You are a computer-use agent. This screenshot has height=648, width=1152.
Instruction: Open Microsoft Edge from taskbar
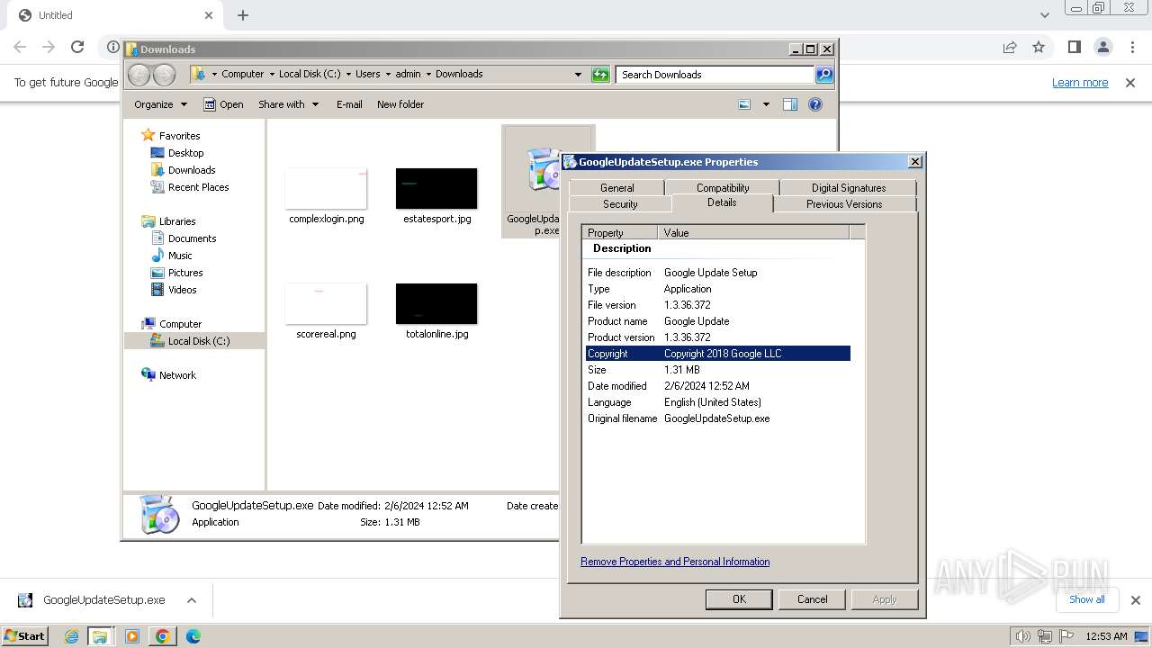click(x=193, y=636)
